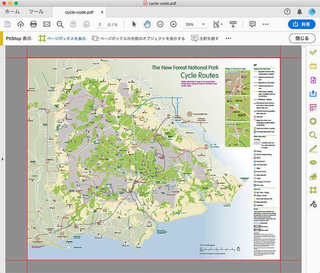Open more tools ellipsis in main toolbar
This screenshot has width=320, height=273.
(266, 24)
